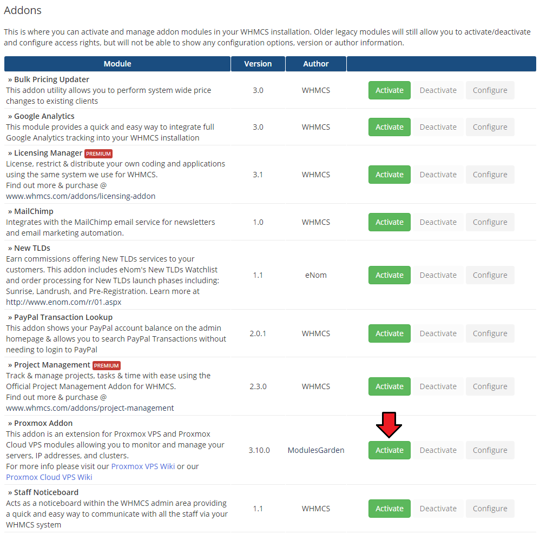Click Deactivate for Bulk Pricing Updater

(x=438, y=90)
